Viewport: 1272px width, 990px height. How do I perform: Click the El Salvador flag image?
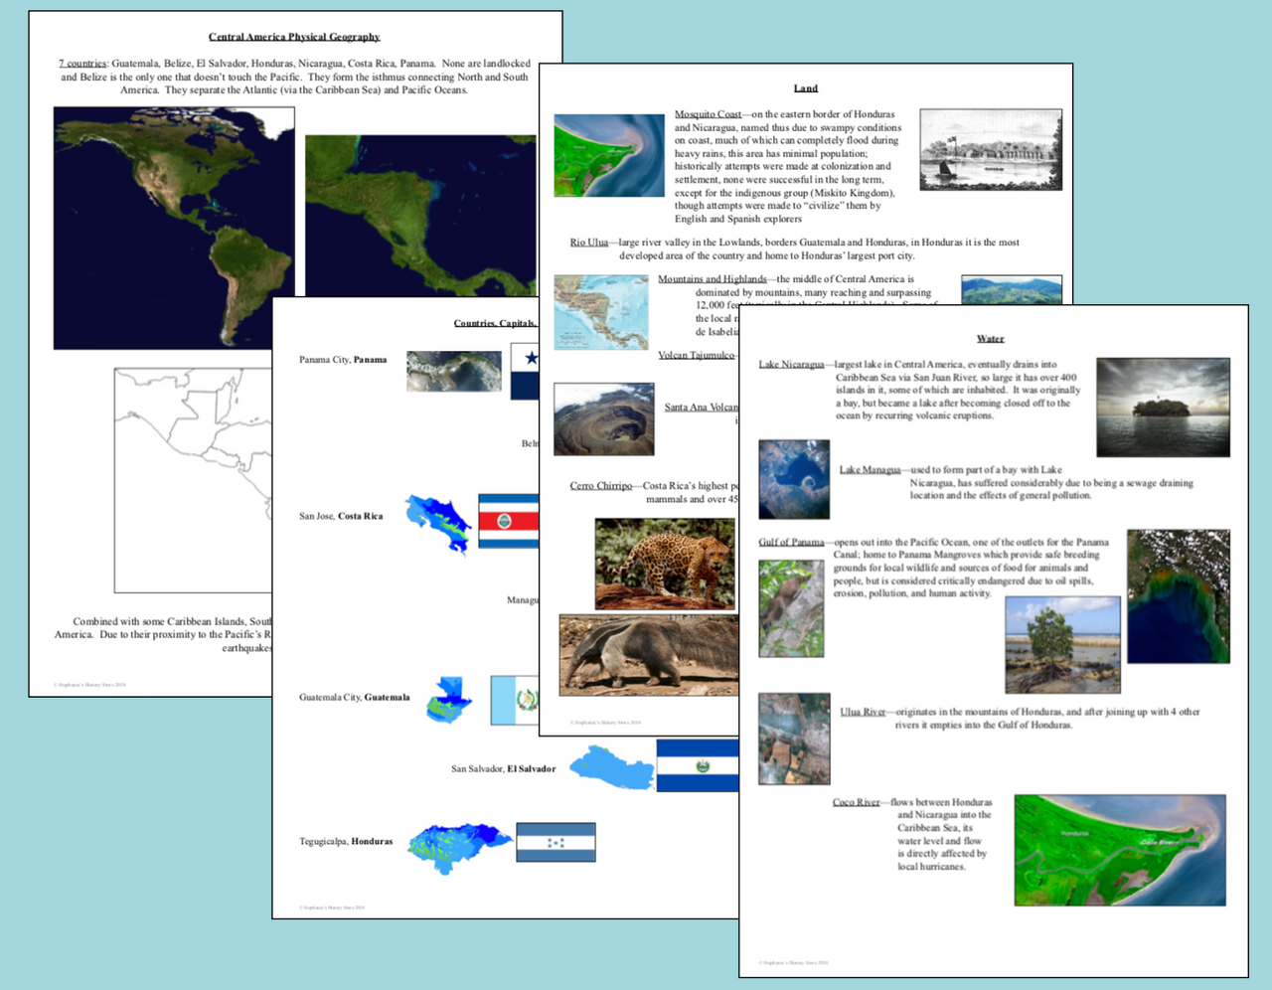[x=696, y=767]
